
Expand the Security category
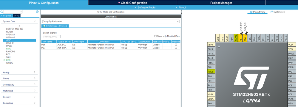tap(35, 97)
